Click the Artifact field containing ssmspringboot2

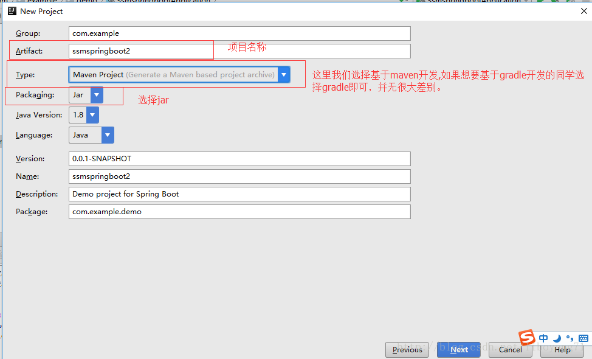(239, 51)
